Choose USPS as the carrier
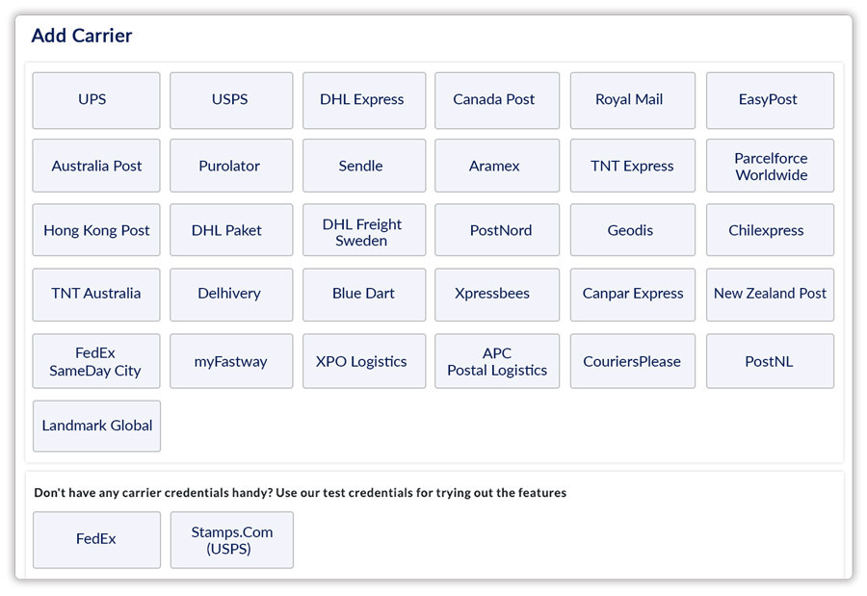The height and width of the screenshot is (596, 867). [x=231, y=100]
